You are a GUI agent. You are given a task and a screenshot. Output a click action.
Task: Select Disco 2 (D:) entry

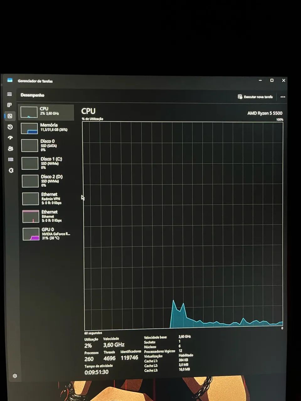pyautogui.click(x=47, y=181)
